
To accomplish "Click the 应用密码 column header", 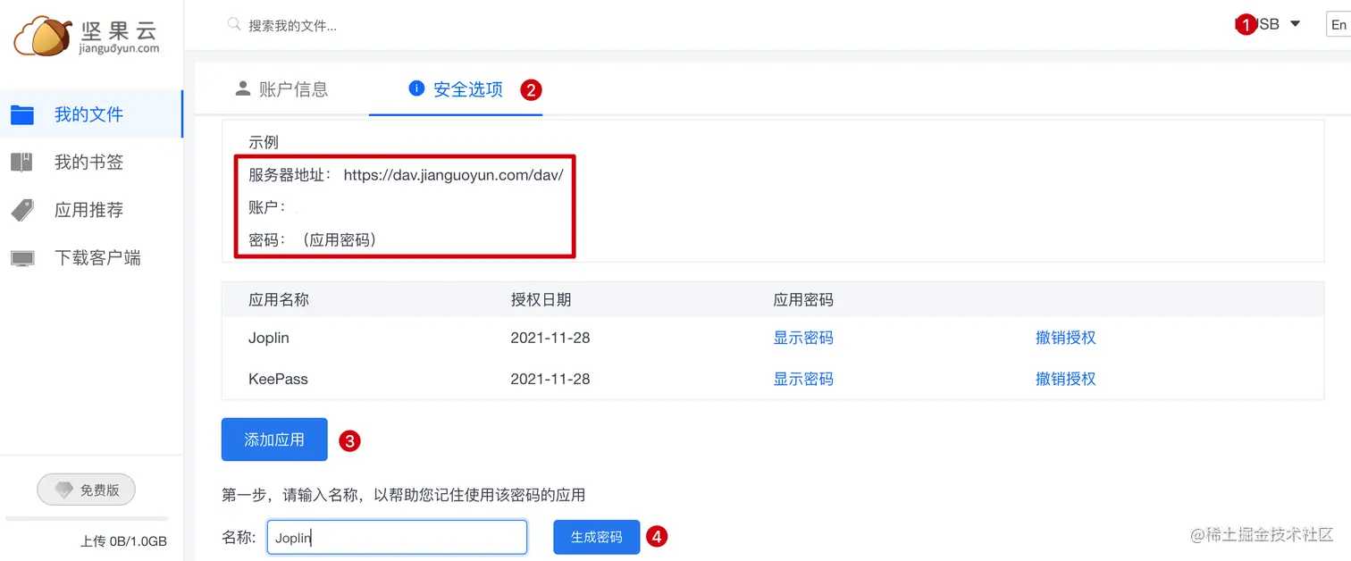I will [x=803, y=299].
